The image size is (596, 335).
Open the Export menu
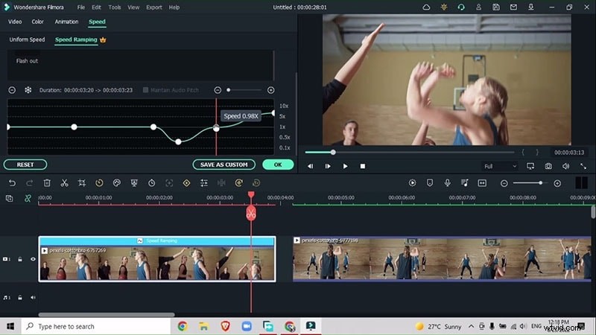[x=154, y=7]
